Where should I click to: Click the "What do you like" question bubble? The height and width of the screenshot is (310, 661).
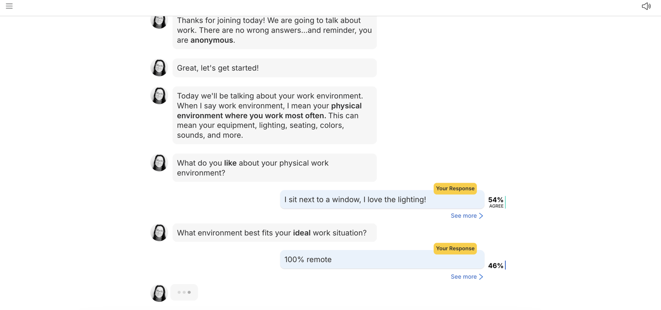(274, 168)
